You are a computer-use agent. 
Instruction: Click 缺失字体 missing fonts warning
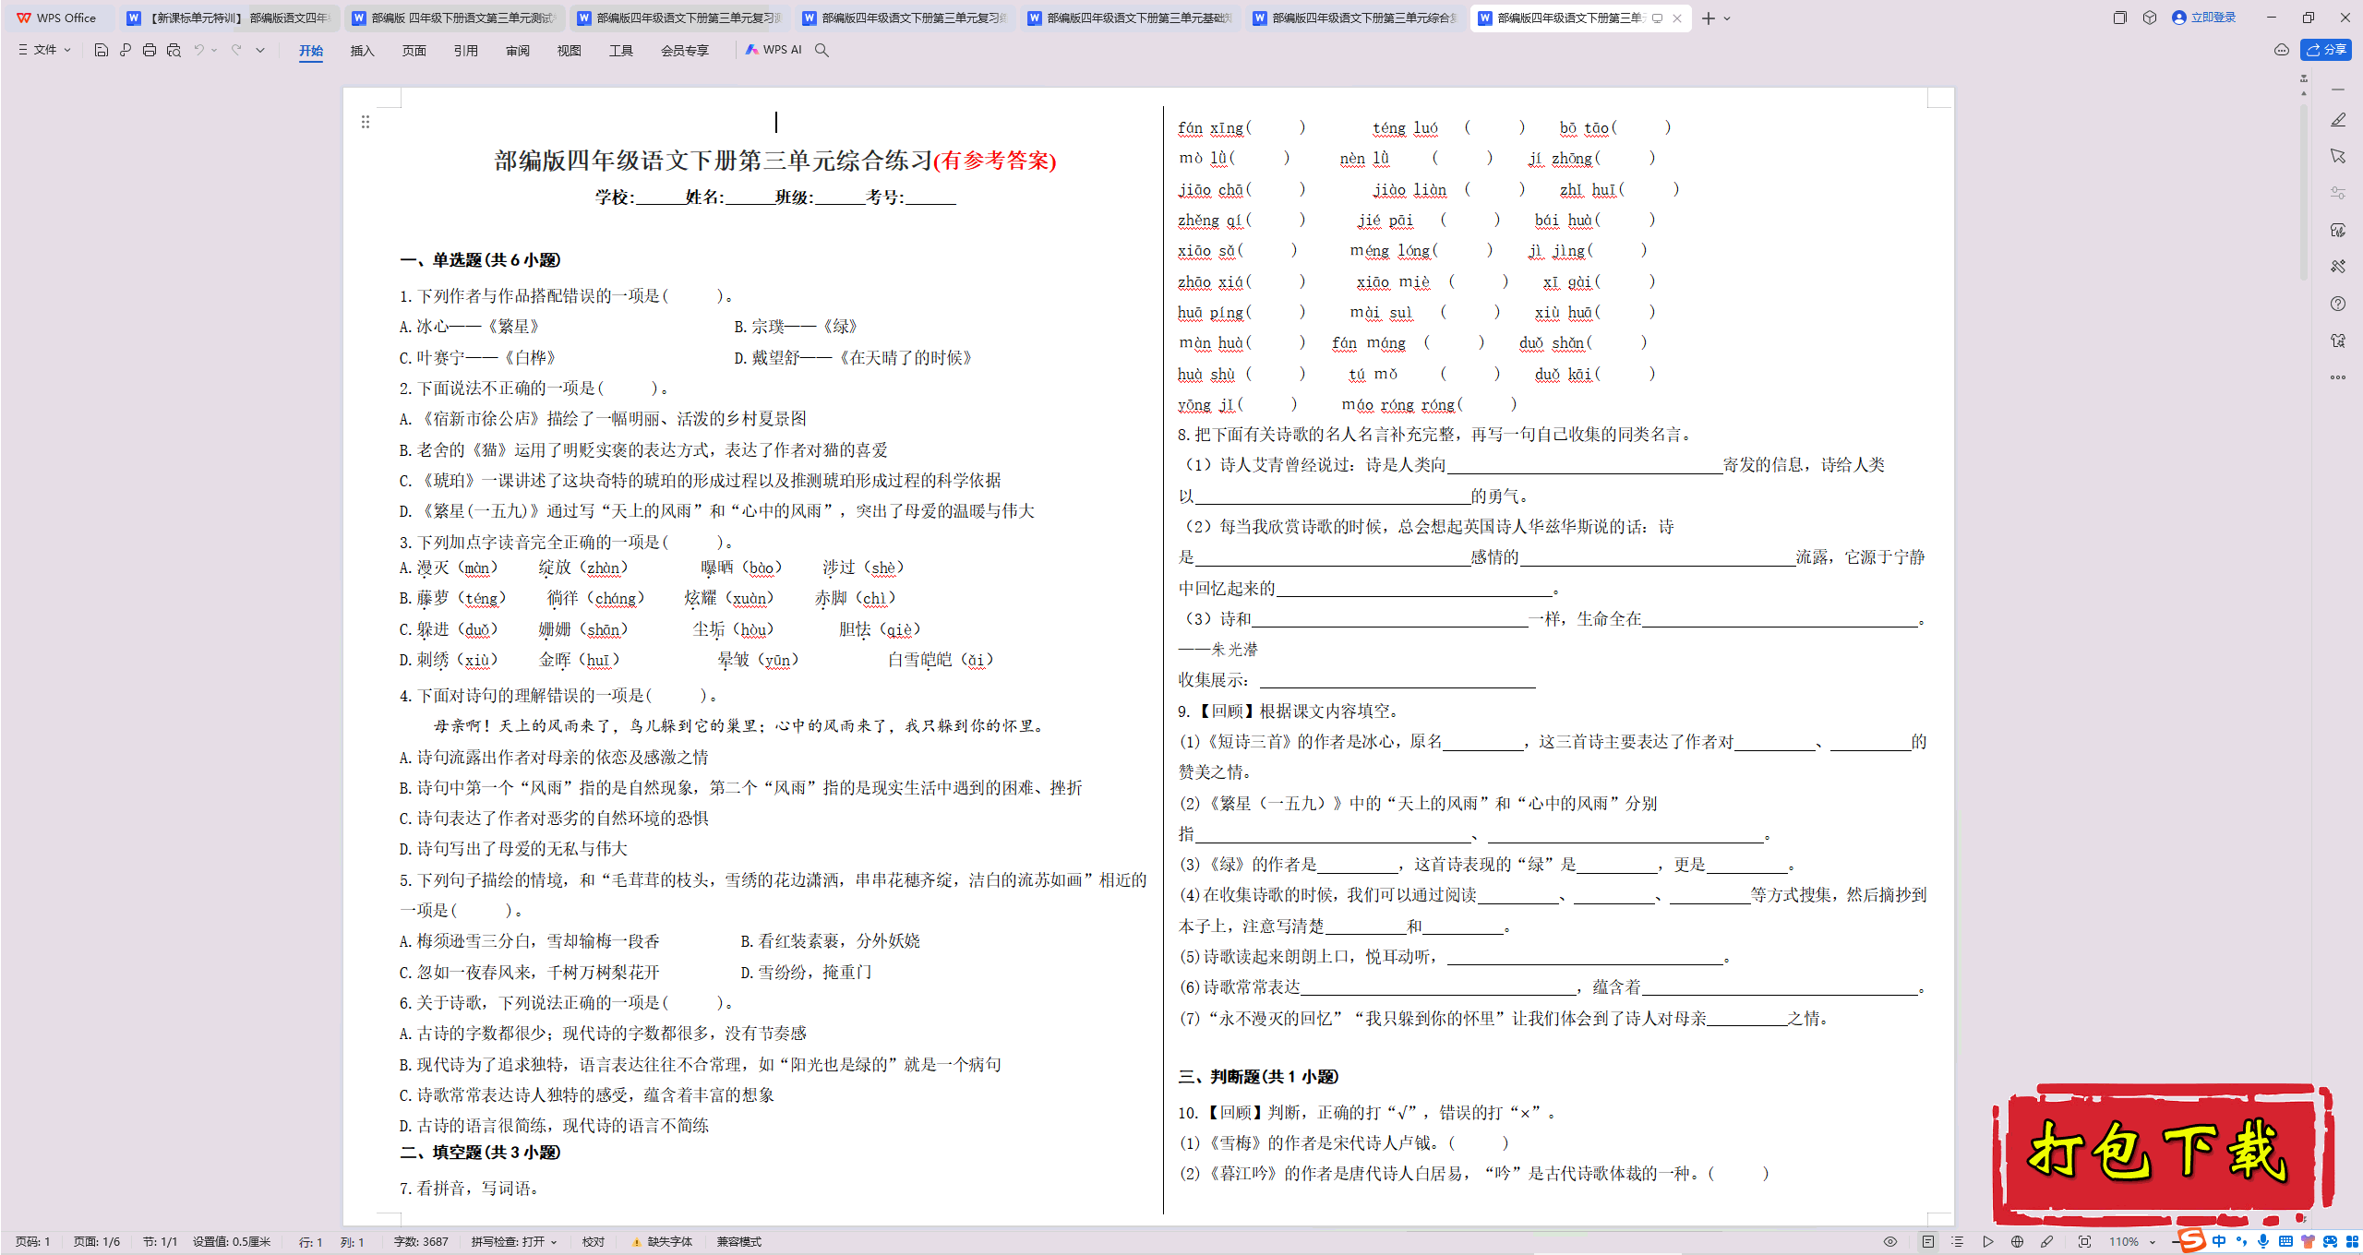click(662, 1242)
